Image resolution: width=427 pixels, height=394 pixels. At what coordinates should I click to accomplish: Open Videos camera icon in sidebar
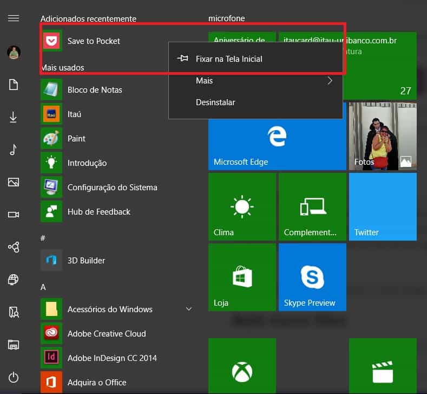point(14,215)
